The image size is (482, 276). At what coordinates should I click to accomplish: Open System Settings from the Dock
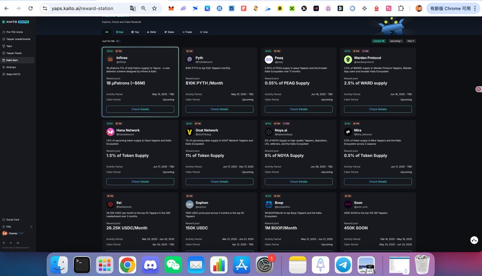[265, 265]
